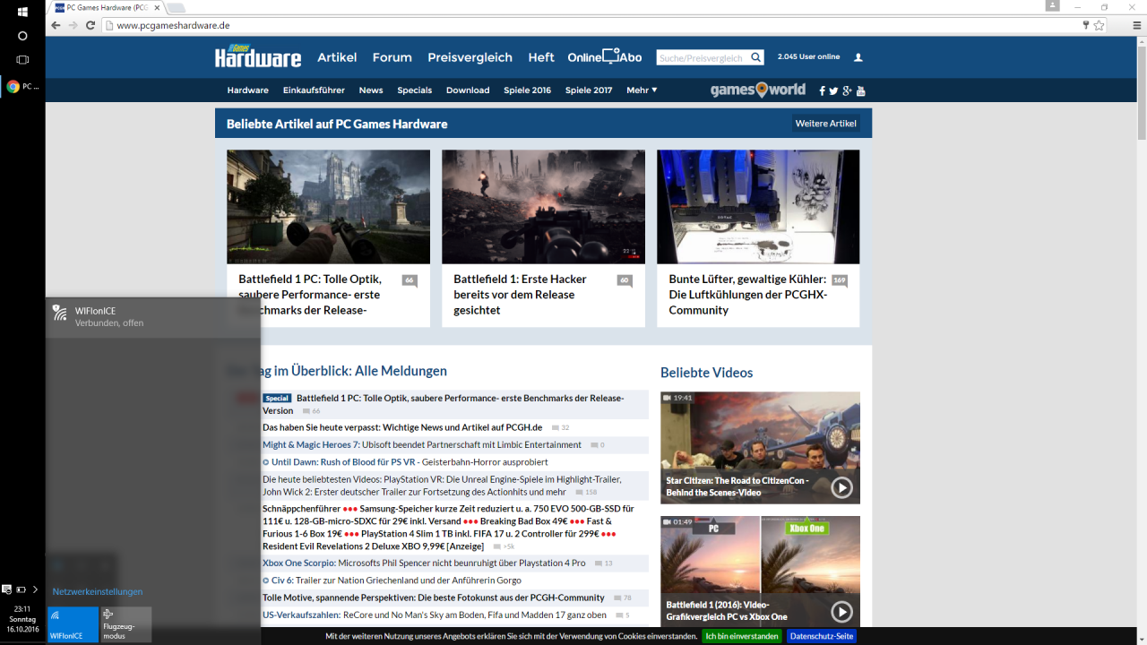The image size is (1147, 645).
Task: Click the YouTube icon in the header
Action: pos(861,90)
